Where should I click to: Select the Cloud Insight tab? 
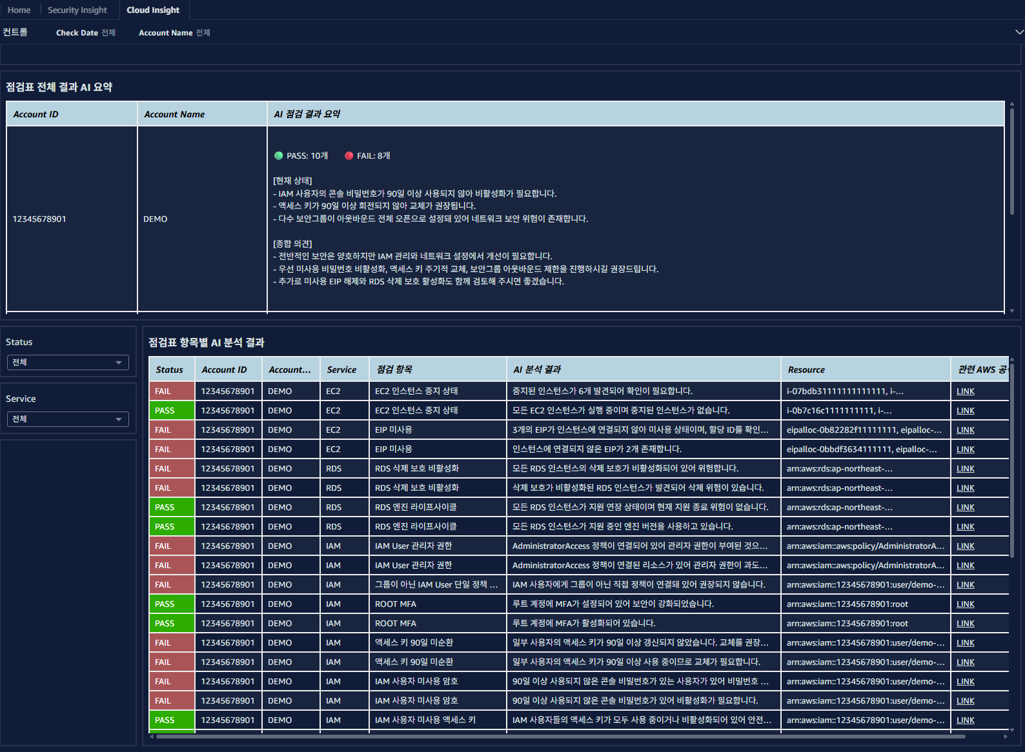tap(153, 10)
